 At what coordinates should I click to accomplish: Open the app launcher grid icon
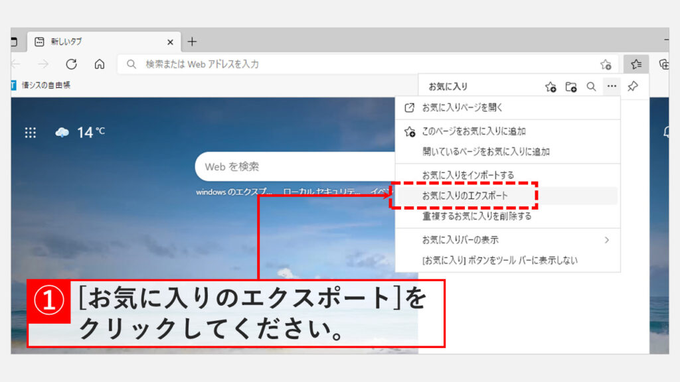(31, 133)
